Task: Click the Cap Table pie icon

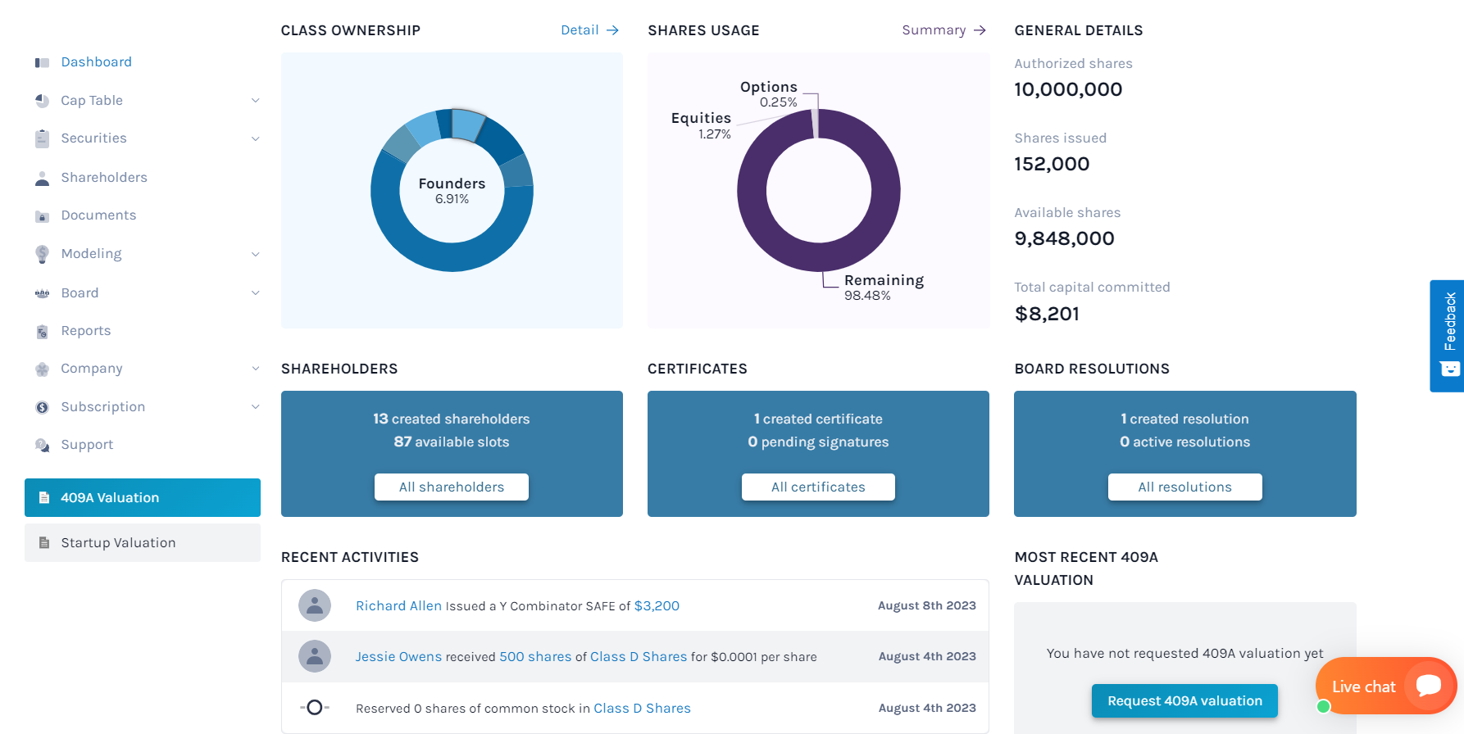Action: pos(42,101)
